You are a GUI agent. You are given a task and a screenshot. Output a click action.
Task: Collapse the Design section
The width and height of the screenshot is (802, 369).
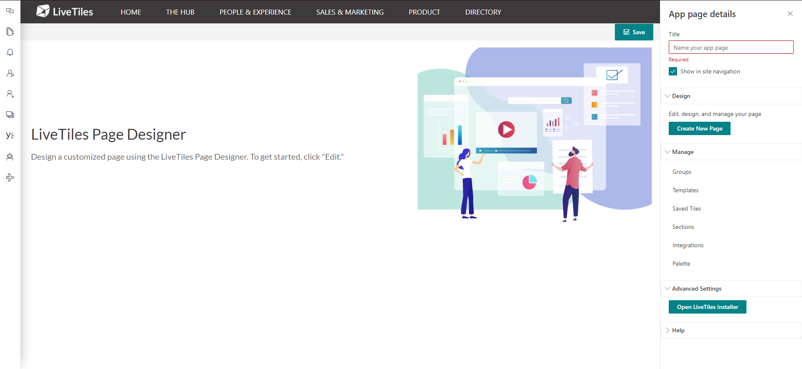click(x=731, y=96)
